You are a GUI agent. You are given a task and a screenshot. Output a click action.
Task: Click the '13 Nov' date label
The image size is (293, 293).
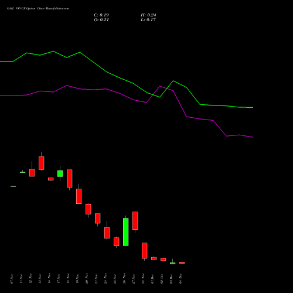point(40,279)
